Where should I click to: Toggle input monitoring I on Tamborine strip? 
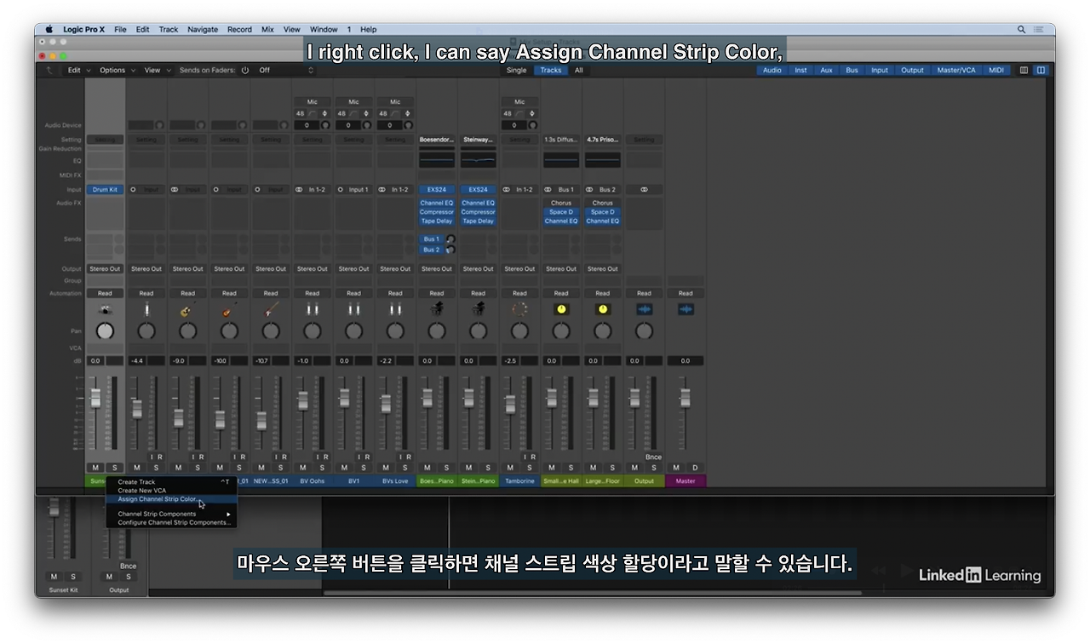[525, 457]
